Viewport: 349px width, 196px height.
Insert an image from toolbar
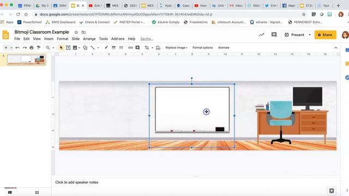(x=75, y=47)
